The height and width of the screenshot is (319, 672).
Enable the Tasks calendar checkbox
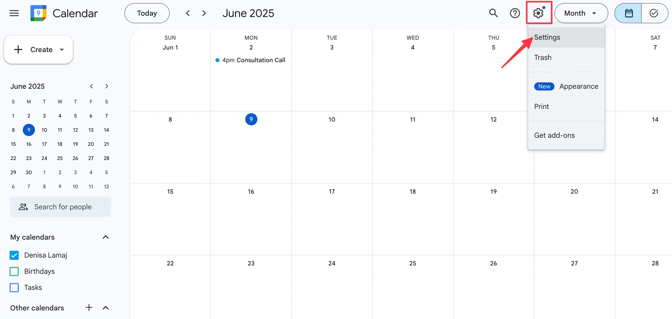tap(14, 287)
